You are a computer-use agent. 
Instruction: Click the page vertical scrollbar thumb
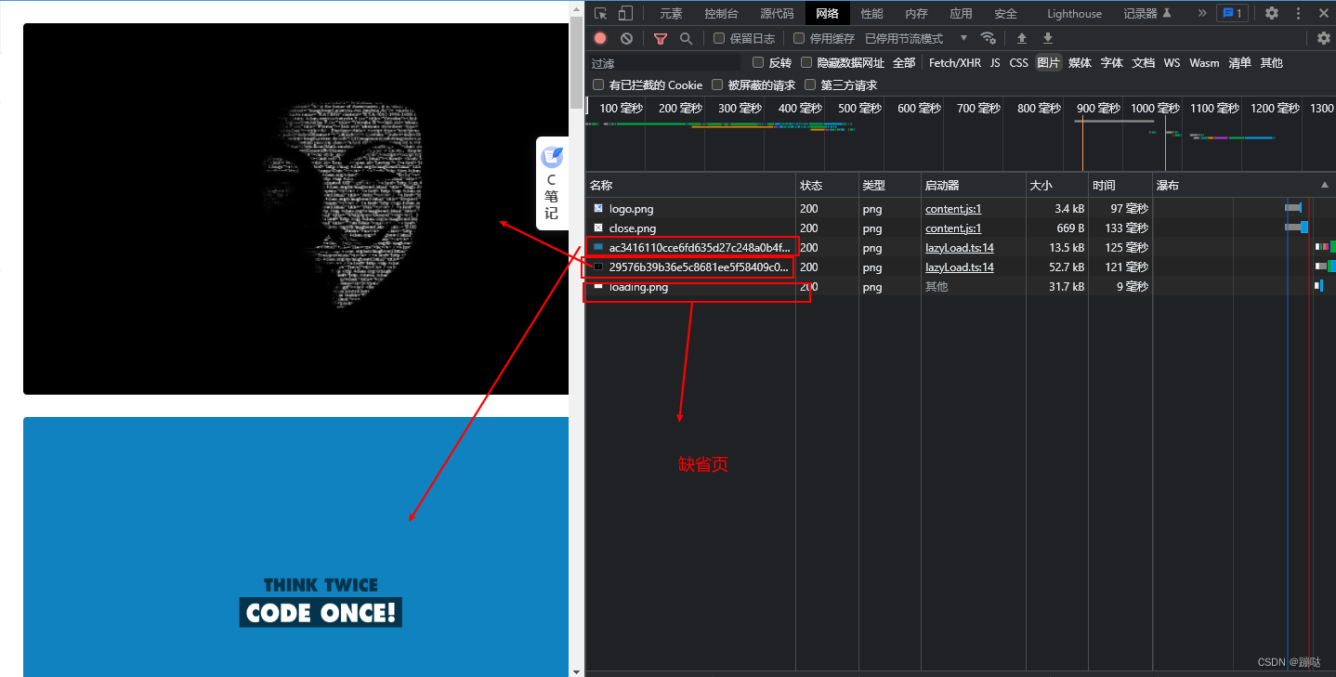pyautogui.click(x=576, y=61)
